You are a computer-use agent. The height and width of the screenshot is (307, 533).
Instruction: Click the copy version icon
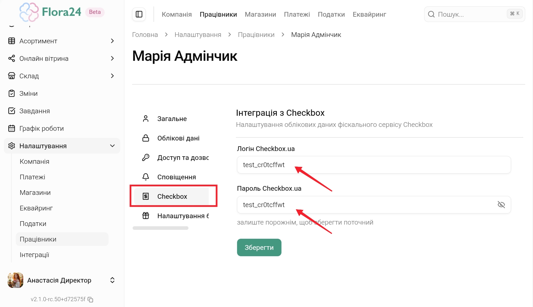[x=90, y=300]
